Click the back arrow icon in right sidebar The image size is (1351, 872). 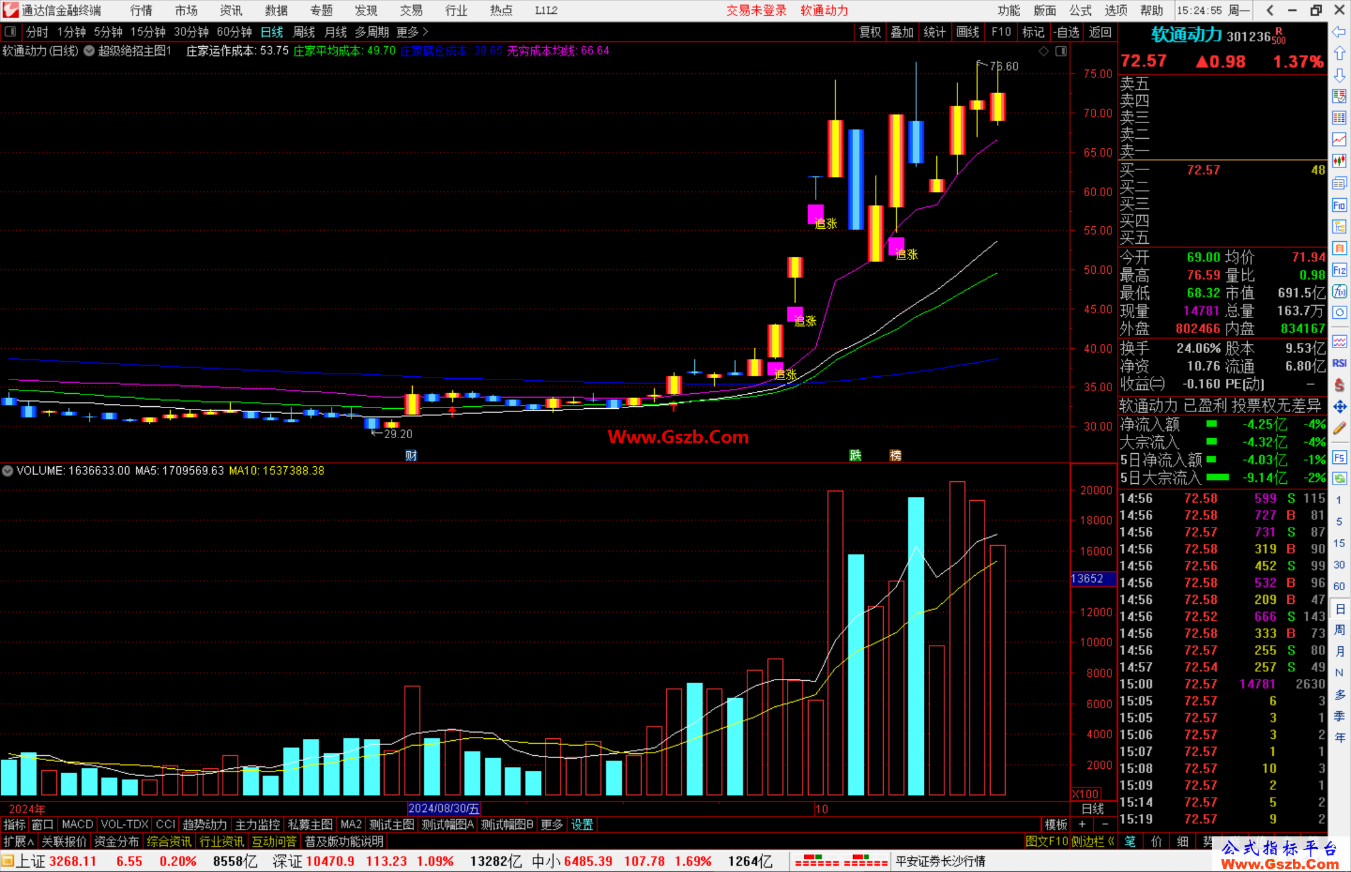pyautogui.click(x=1339, y=32)
